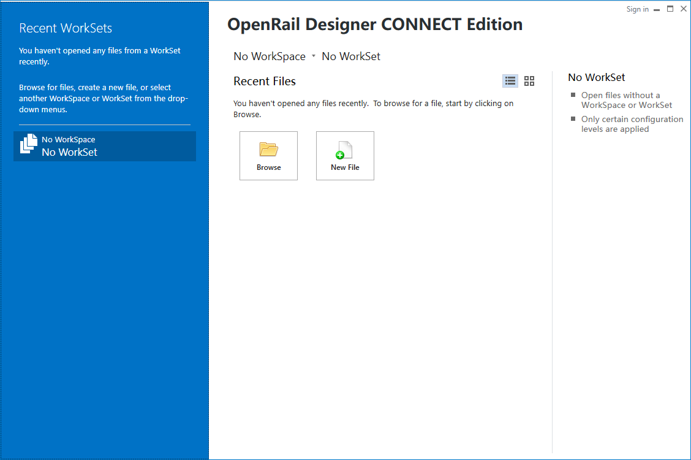Viewport: 691px width, 460px height.
Task: Open the No WorkSpace dropdown
Action: point(274,56)
